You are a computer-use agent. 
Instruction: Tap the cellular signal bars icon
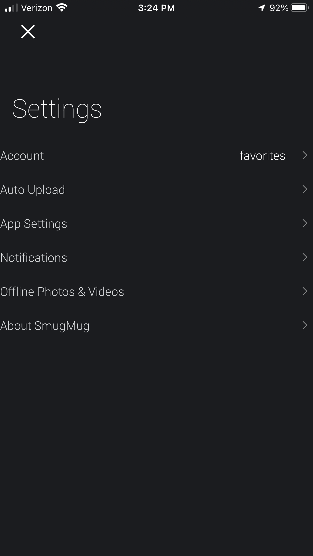(x=11, y=8)
